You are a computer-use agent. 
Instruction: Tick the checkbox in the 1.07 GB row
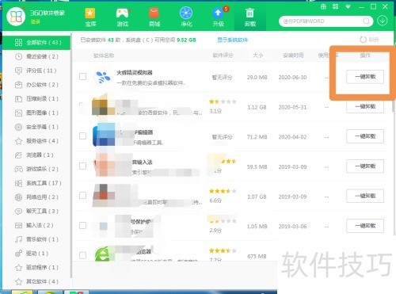(x=82, y=195)
